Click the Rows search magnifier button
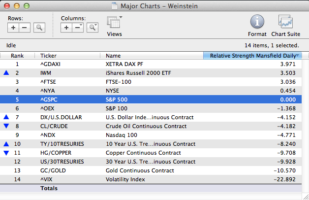309x200 pixels. pyautogui.click(x=39, y=28)
